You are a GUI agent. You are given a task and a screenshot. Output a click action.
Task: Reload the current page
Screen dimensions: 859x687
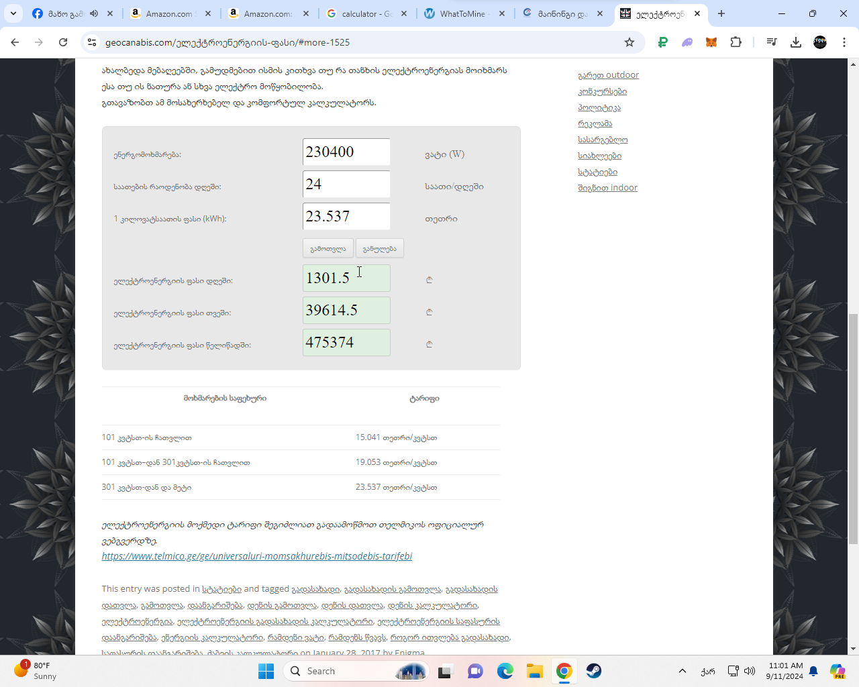pyautogui.click(x=63, y=42)
